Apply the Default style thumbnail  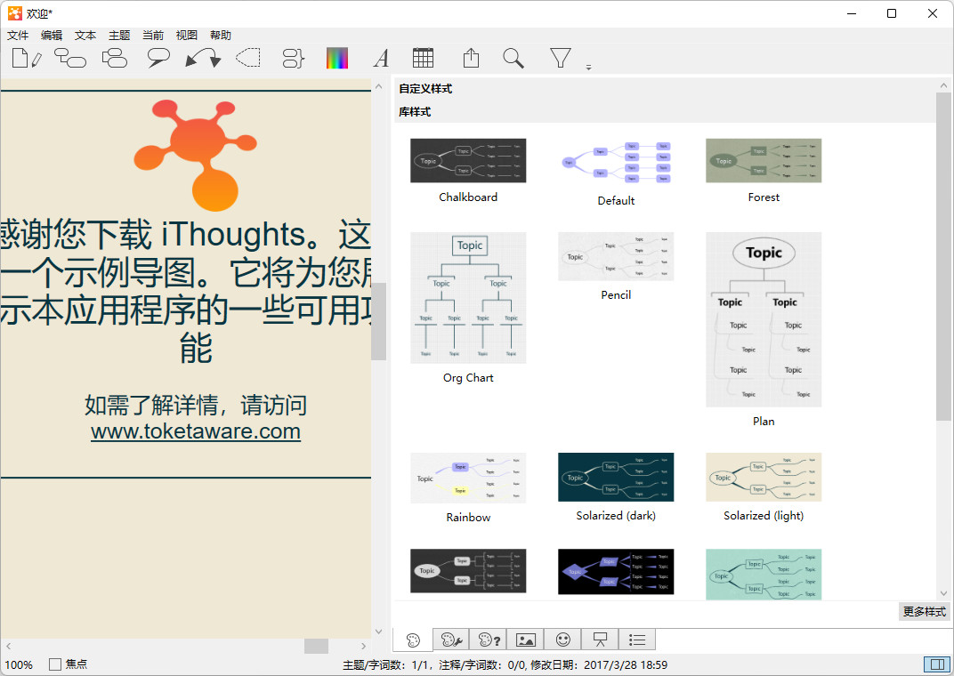coord(616,162)
